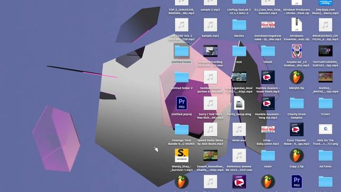This screenshot has width=341, height=192.
Task: Select Swaum_Ramadhan_Khalifa mp4 video
Action: pos(210,156)
